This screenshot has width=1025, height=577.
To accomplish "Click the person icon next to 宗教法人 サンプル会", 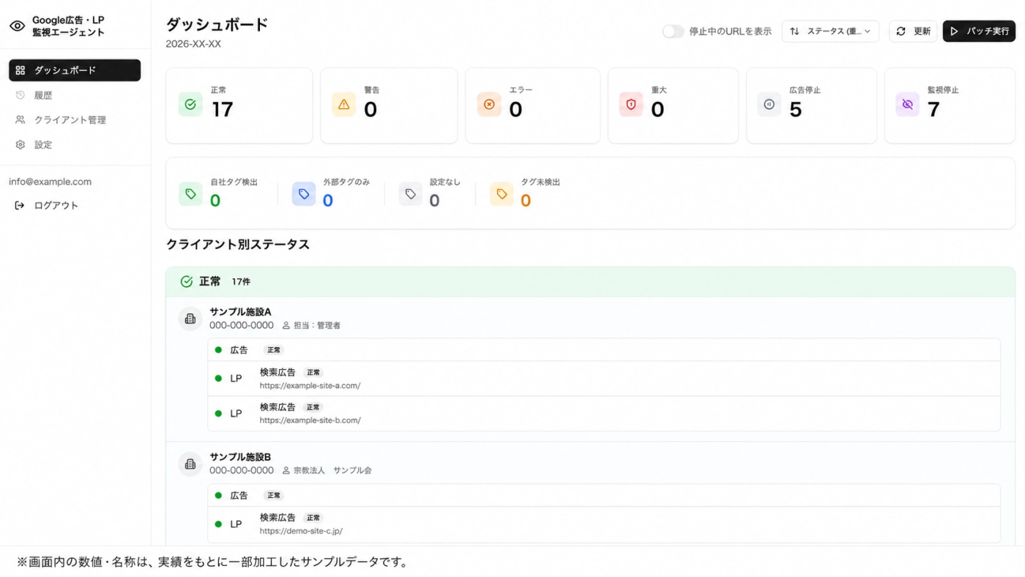I will (x=286, y=470).
